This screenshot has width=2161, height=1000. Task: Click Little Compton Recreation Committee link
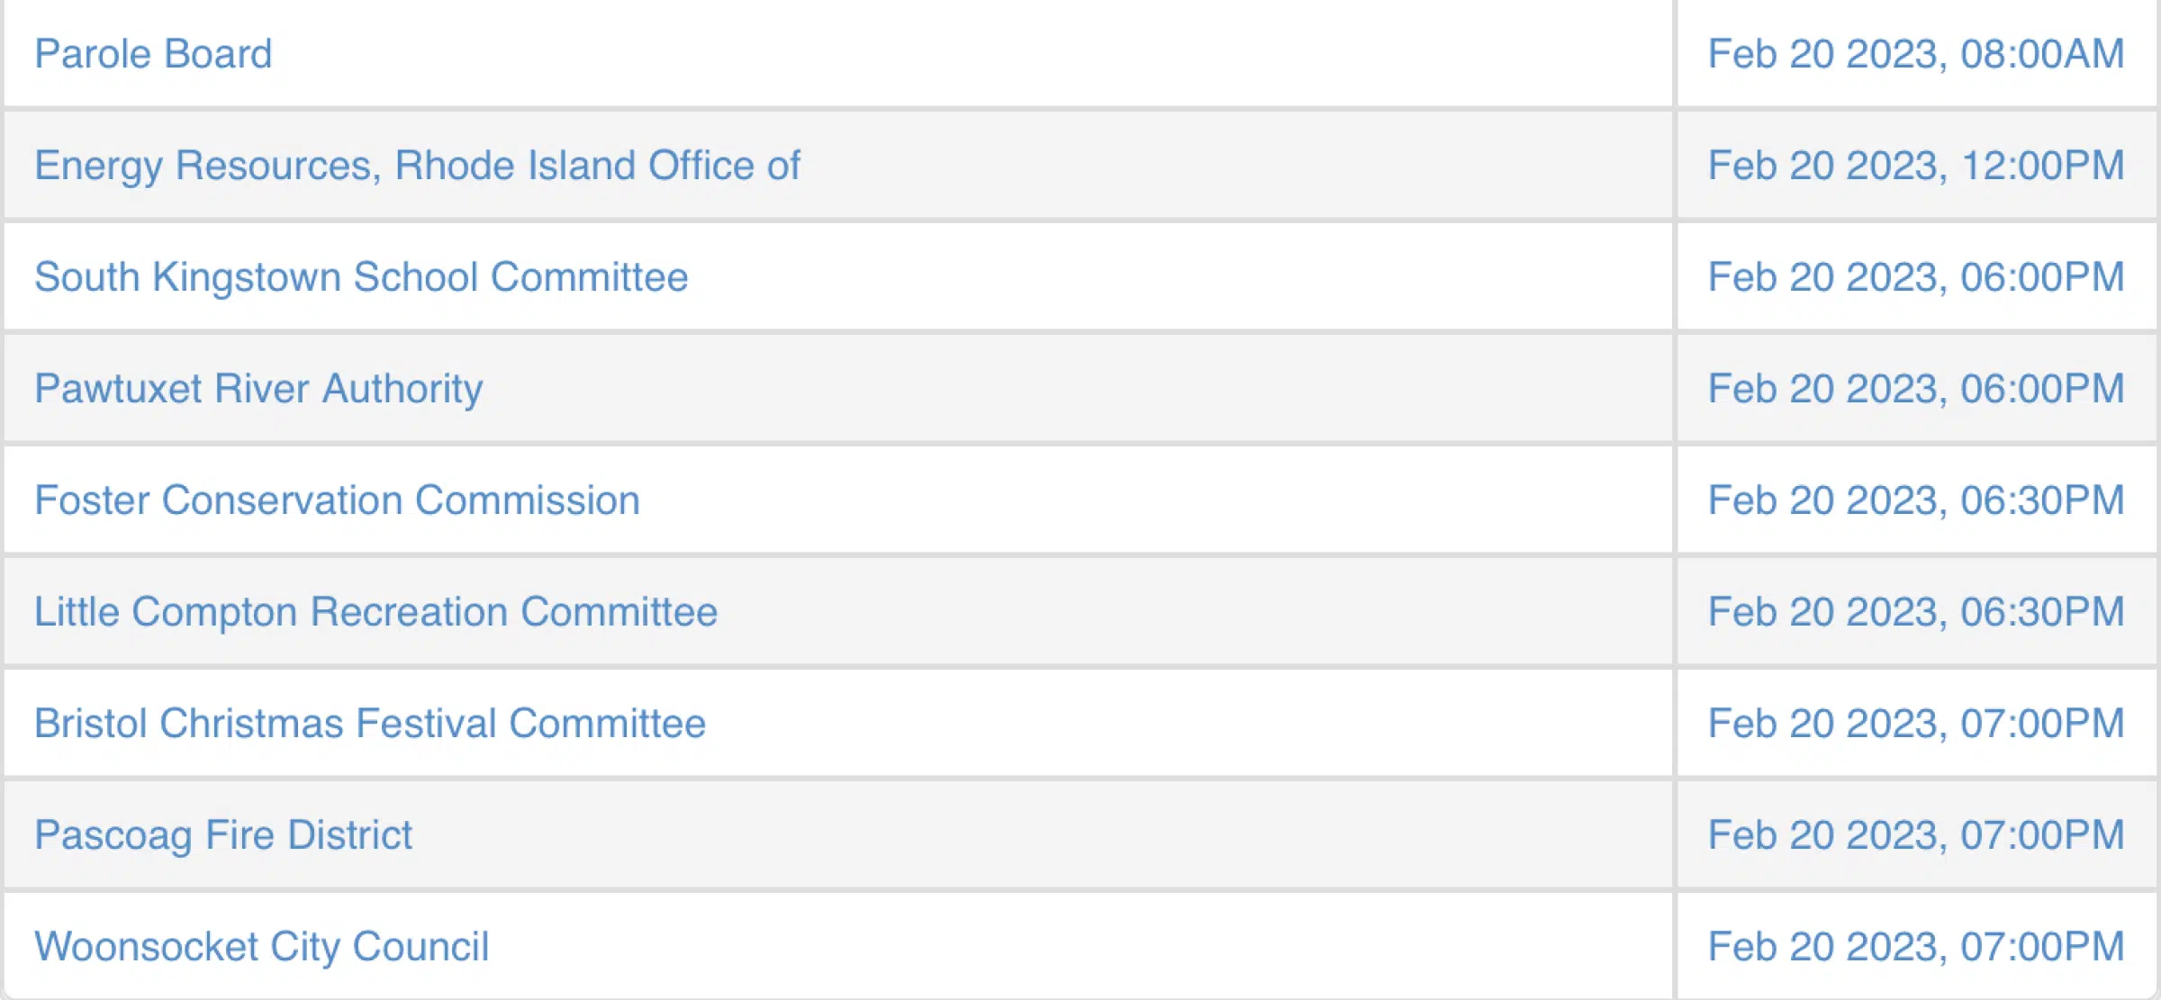click(x=375, y=612)
